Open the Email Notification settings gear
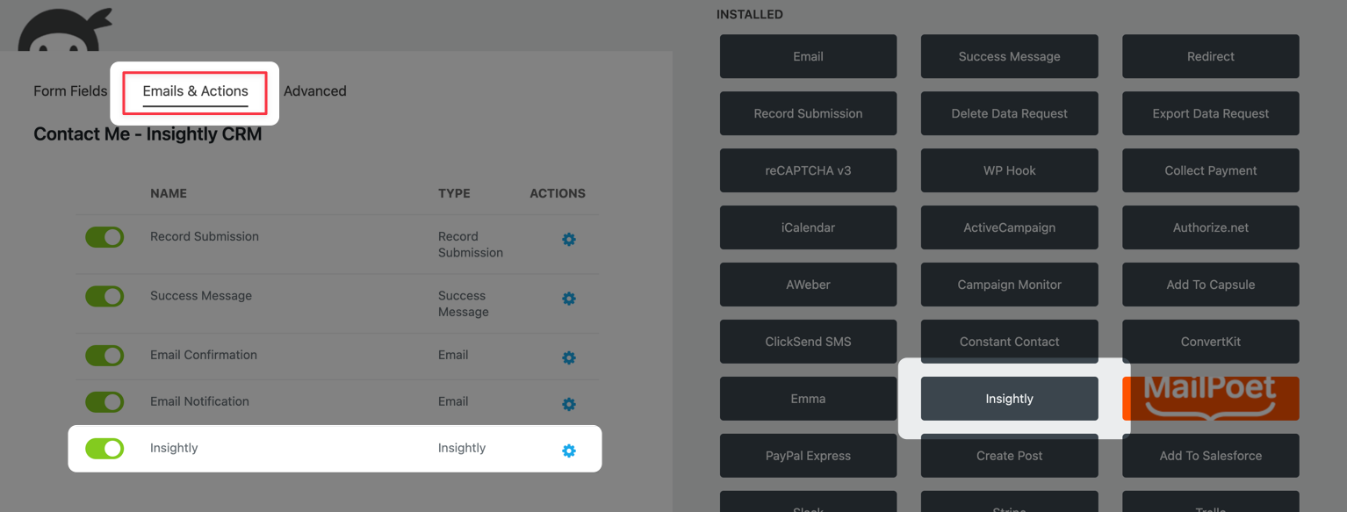This screenshot has width=1347, height=512. [x=568, y=404]
